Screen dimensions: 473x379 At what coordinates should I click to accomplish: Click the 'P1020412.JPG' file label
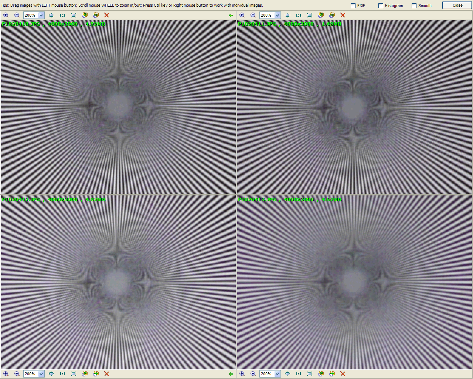pyautogui.click(x=21, y=199)
